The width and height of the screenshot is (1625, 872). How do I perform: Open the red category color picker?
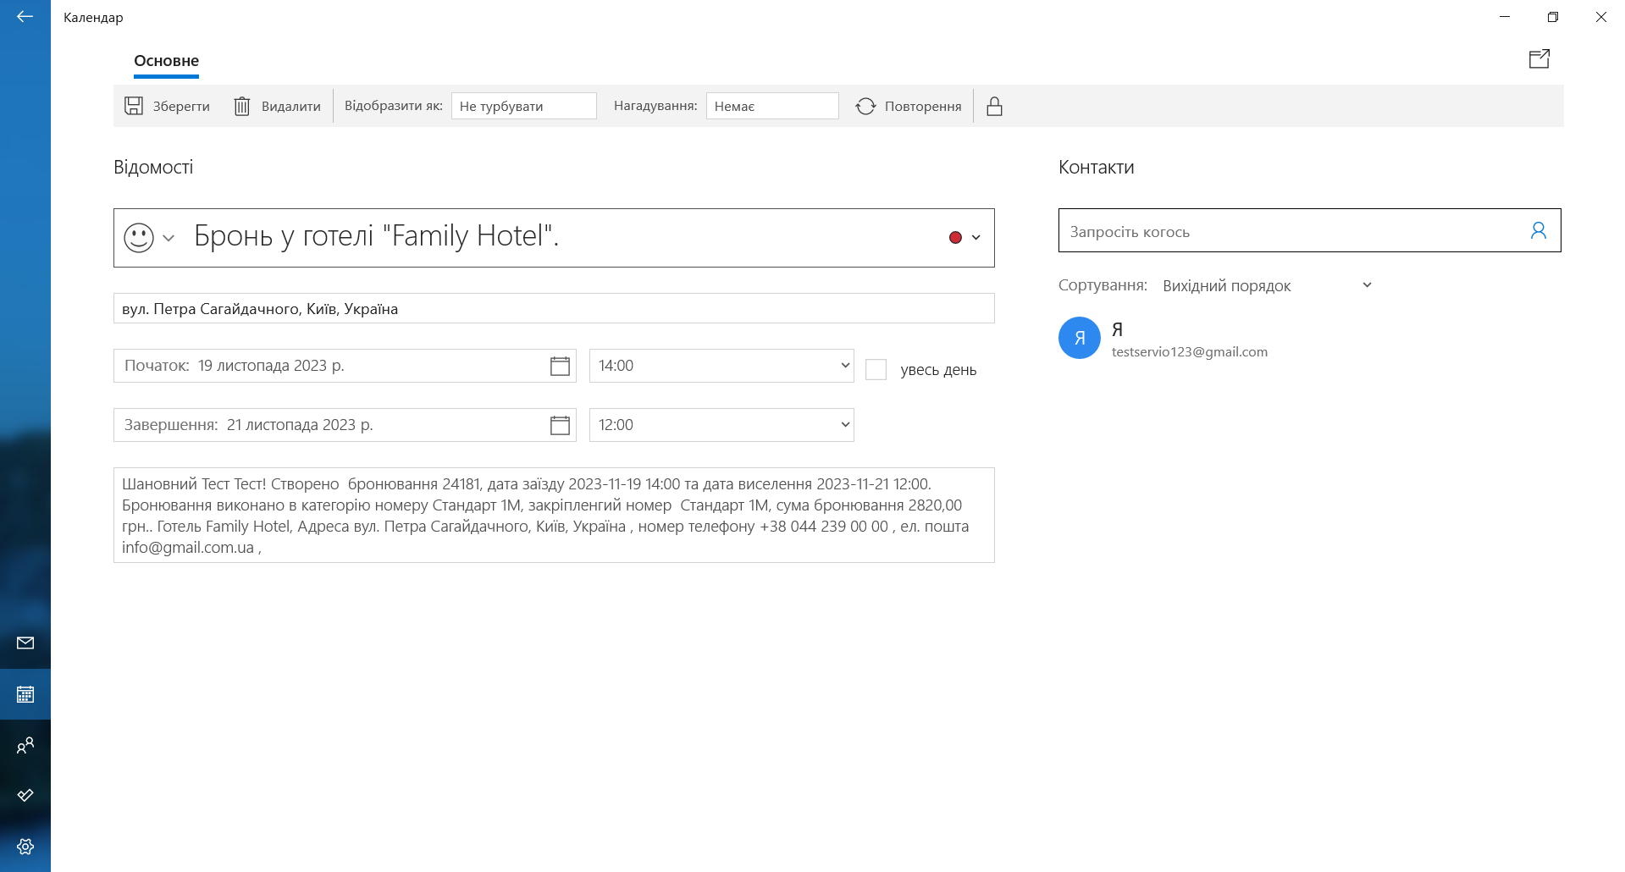point(964,238)
